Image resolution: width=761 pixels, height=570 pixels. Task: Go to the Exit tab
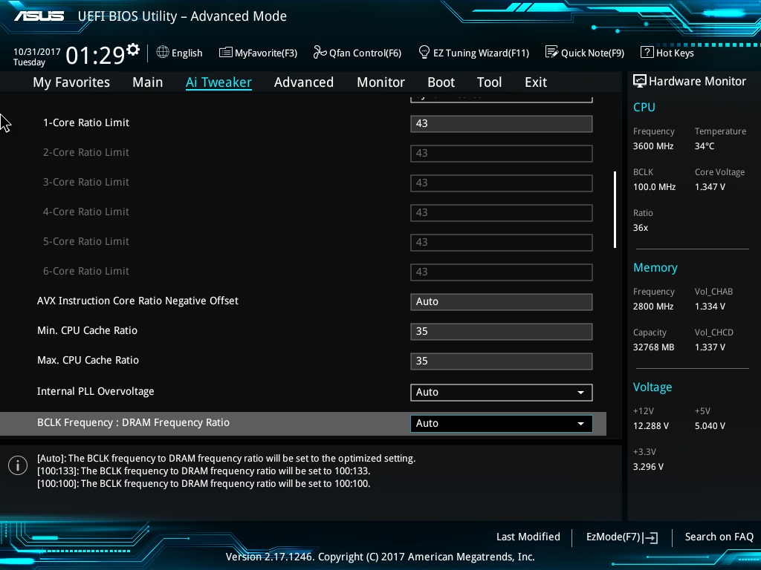pos(536,82)
